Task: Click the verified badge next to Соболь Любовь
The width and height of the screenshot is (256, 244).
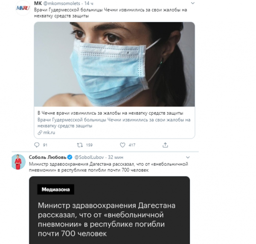Action: pos(70,157)
